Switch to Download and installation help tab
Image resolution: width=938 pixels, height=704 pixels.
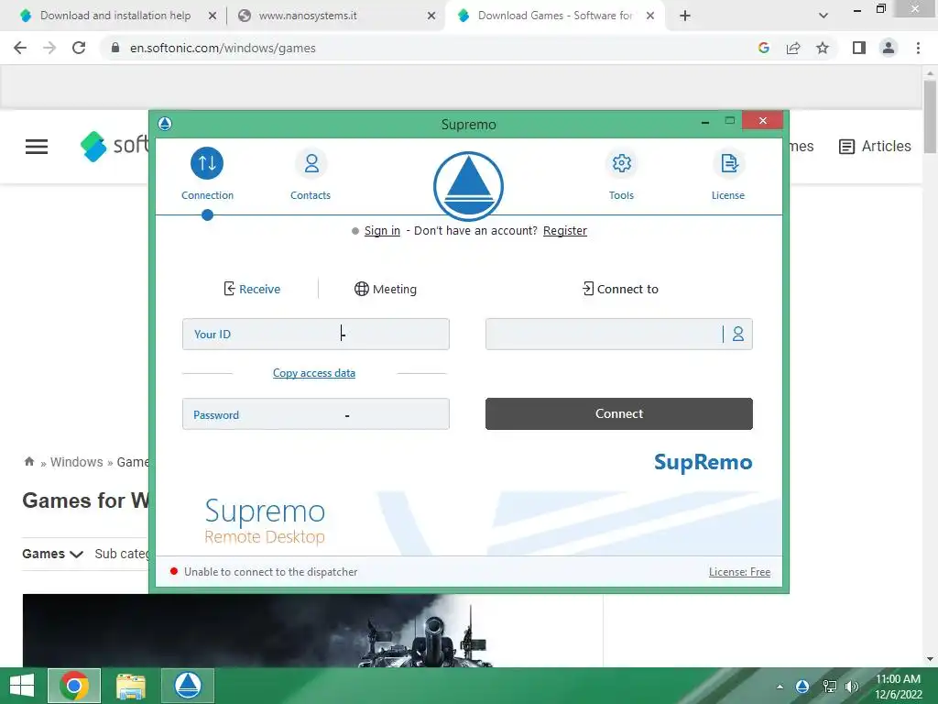click(115, 16)
